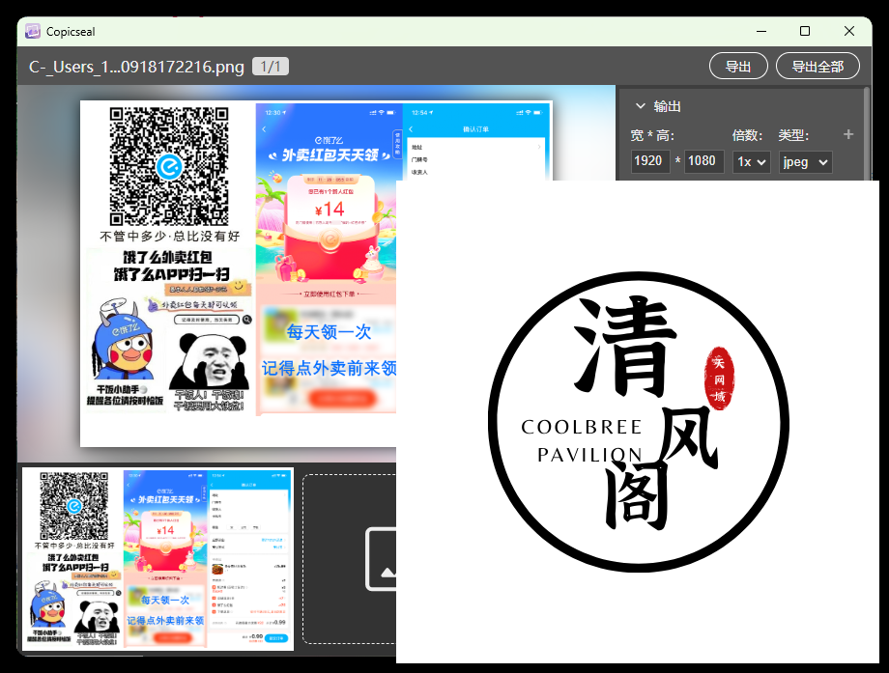
Task: Click the 导出 button
Action: tap(738, 67)
